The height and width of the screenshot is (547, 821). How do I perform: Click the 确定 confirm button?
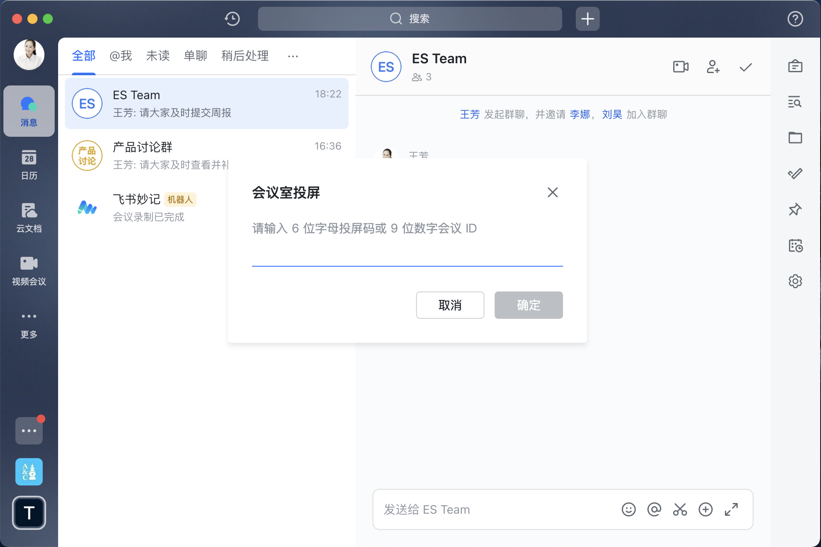click(x=528, y=305)
